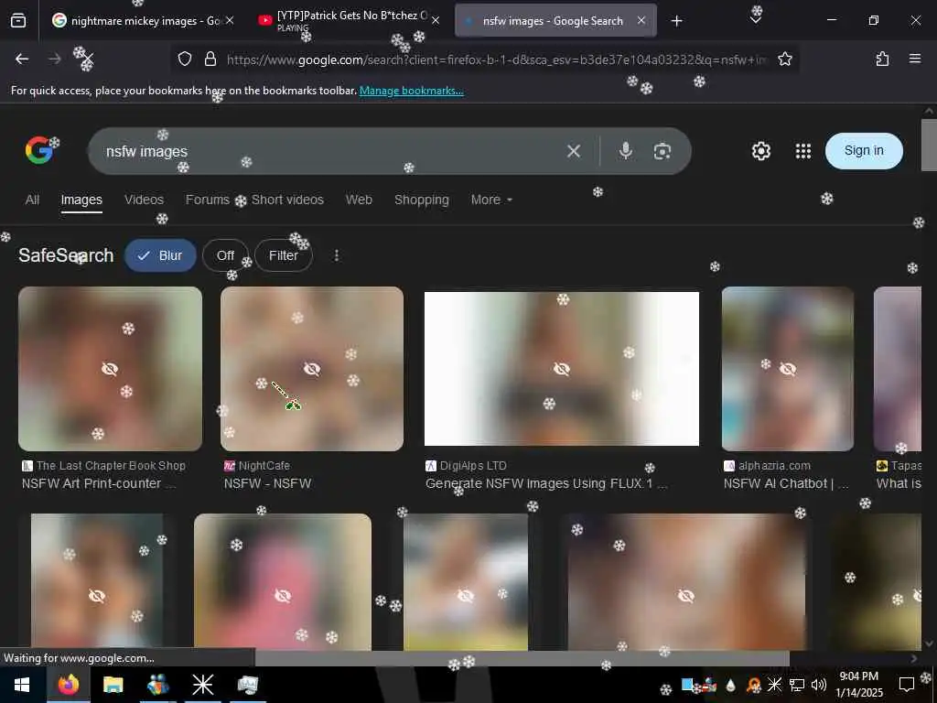The height and width of the screenshot is (703, 937).
Task: Click the nsfw images search input field
Action: (328, 151)
